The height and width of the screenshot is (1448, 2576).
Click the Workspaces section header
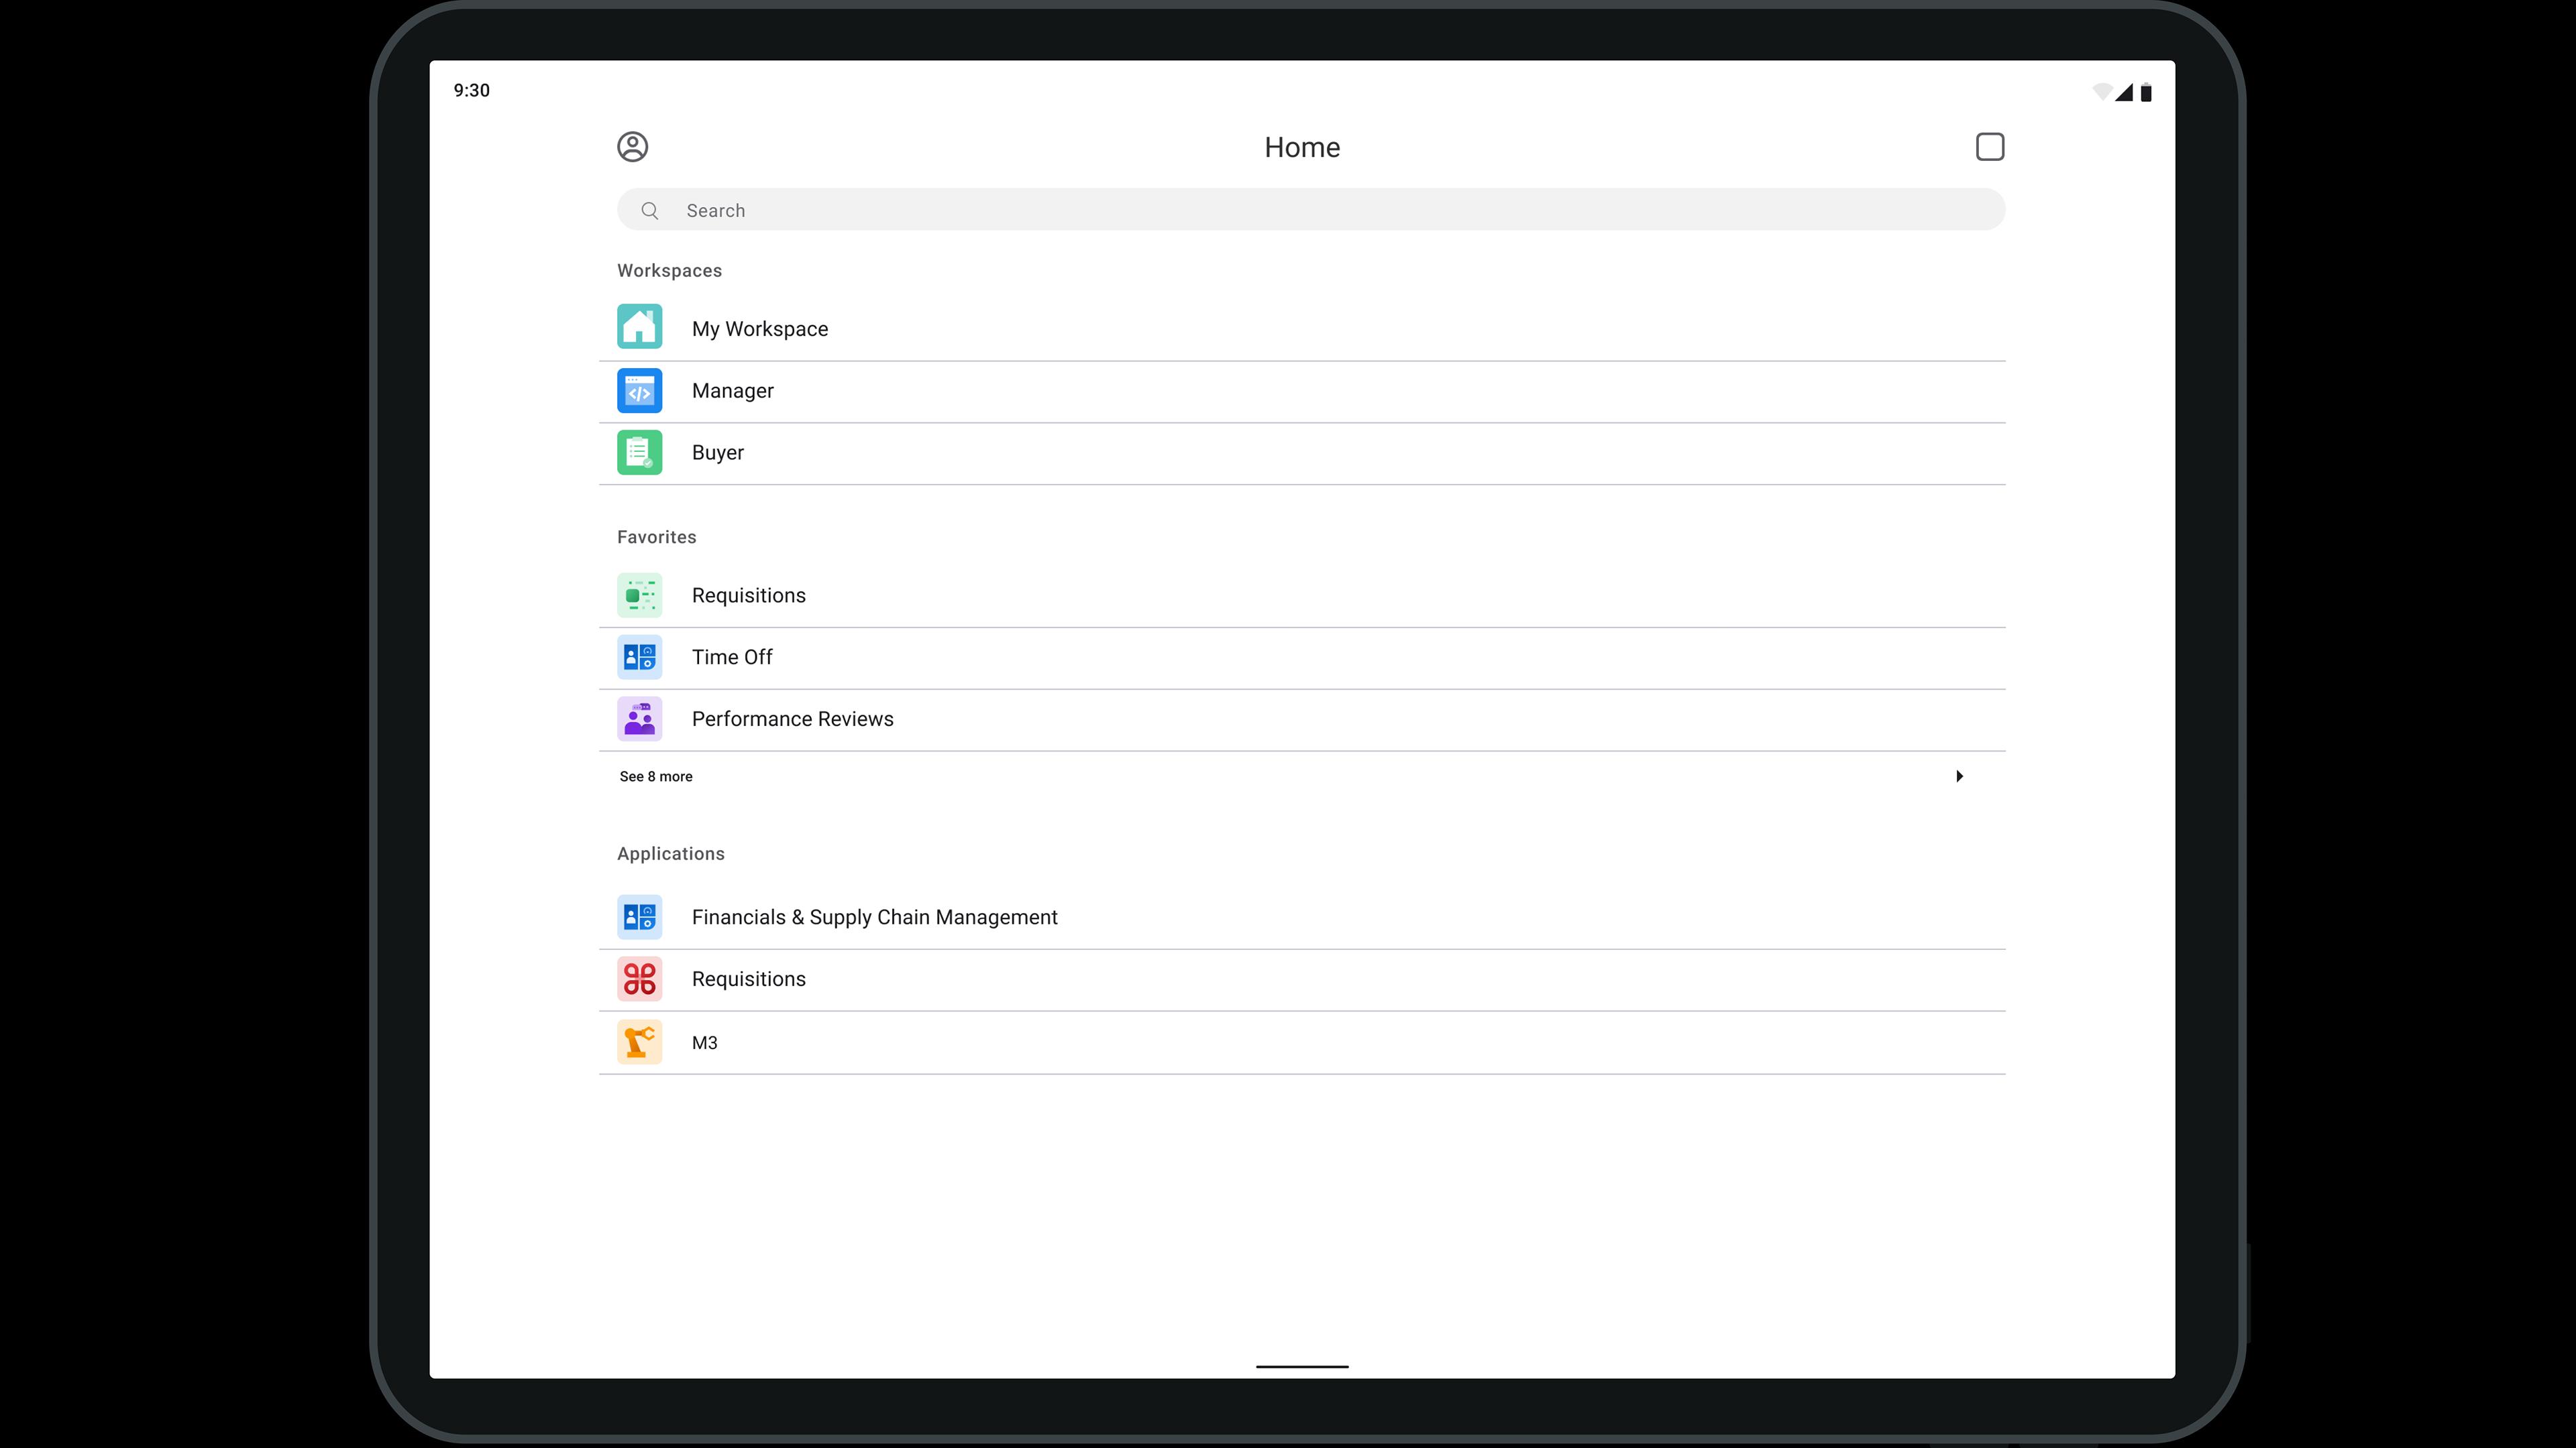669,271
